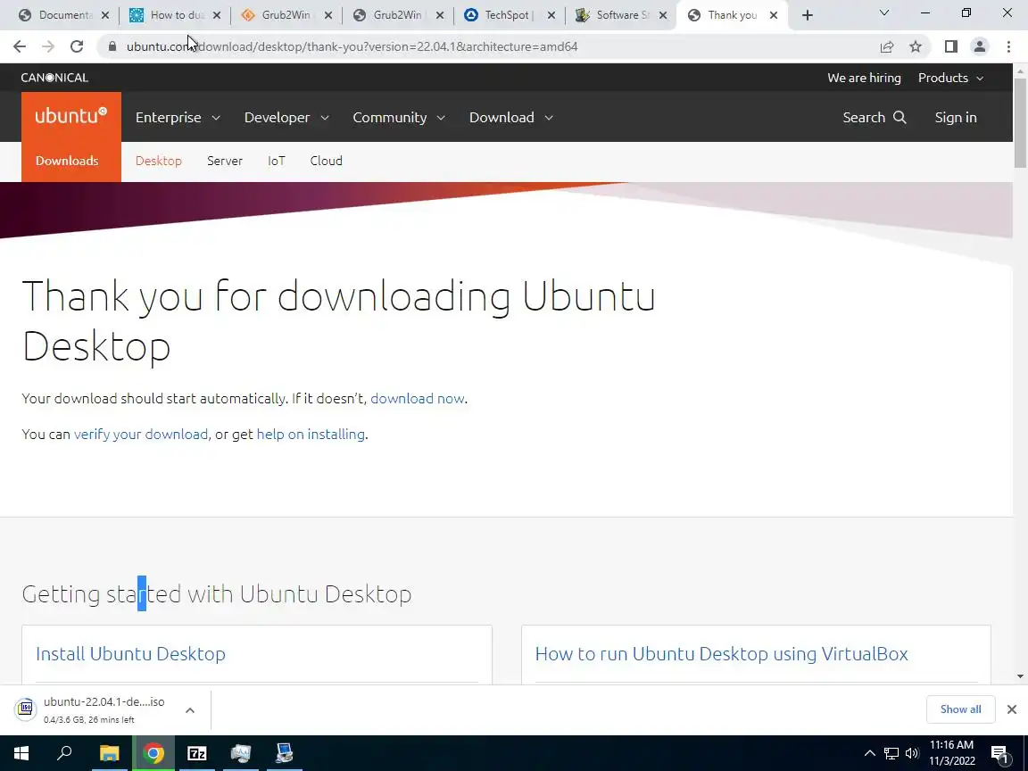1028x771 pixels.
Task: Open the tab search chevron
Action: [883, 13]
